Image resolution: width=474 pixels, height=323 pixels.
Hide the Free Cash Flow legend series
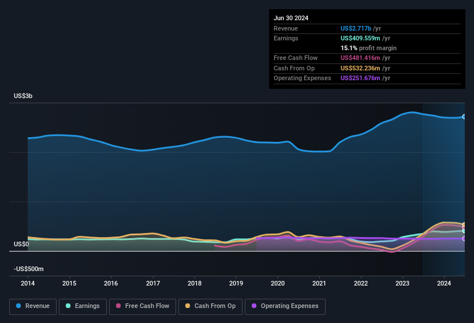pyautogui.click(x=142, y=306)
